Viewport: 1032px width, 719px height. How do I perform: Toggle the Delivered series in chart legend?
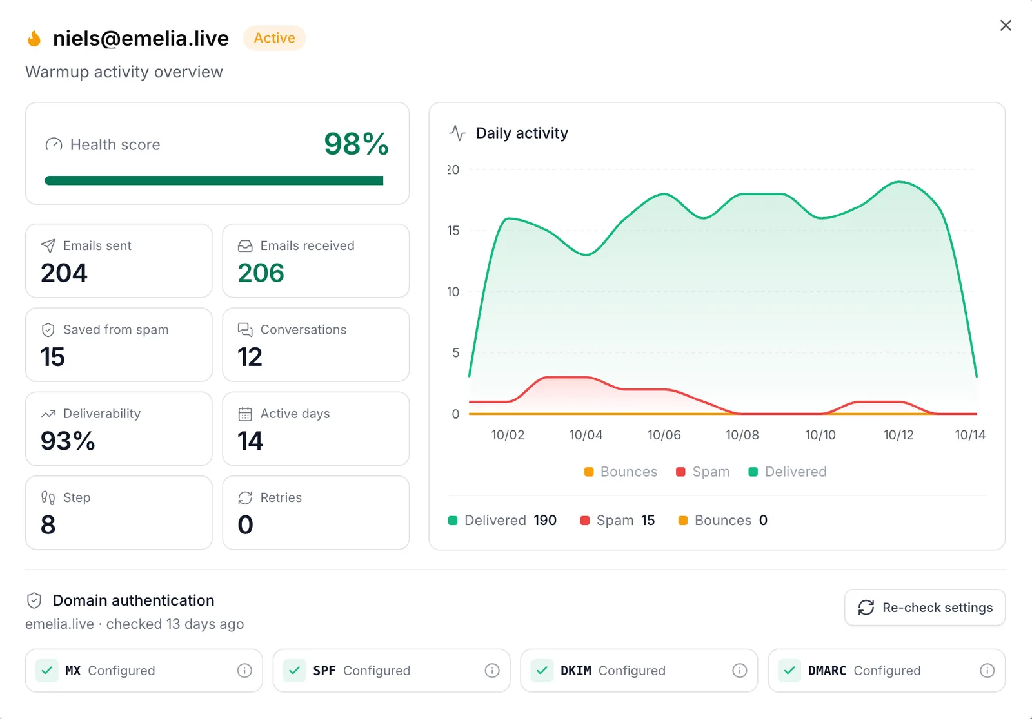point(788,472)
